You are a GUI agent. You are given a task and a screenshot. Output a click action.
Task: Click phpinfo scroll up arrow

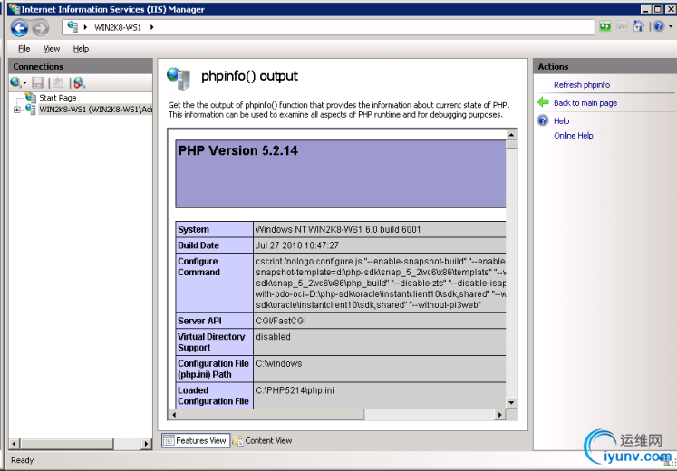click(x=512, y=134)
